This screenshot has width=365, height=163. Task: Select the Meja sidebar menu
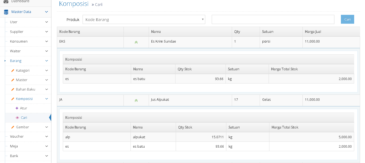coord(14,146)
